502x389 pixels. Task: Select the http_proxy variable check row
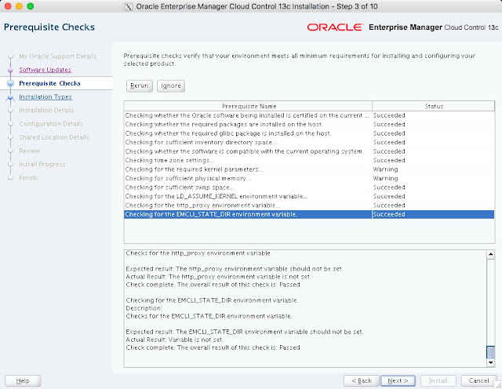pyautogui.click(x=309, y=205)
